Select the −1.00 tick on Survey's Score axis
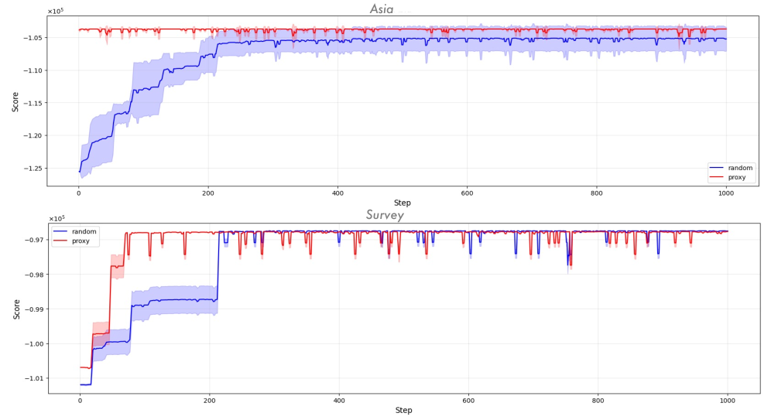The height and width of the screenshot is (420, 771). pyautogui.click(x=34, y=344)
